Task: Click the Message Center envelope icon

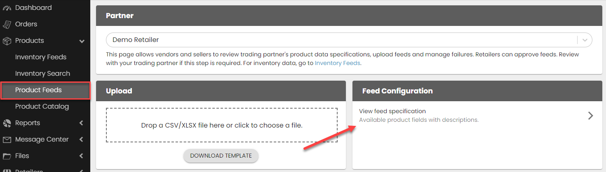Action: (7, 139)
